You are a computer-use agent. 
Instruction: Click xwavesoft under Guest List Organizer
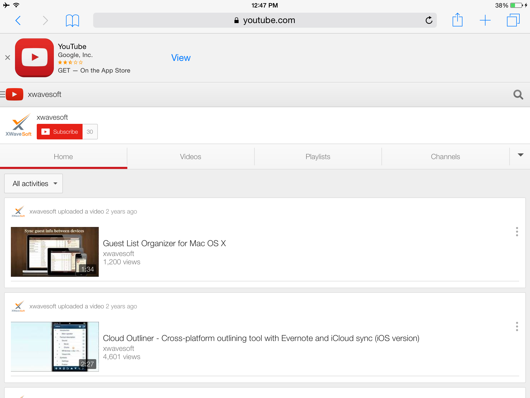coord(119,253)
